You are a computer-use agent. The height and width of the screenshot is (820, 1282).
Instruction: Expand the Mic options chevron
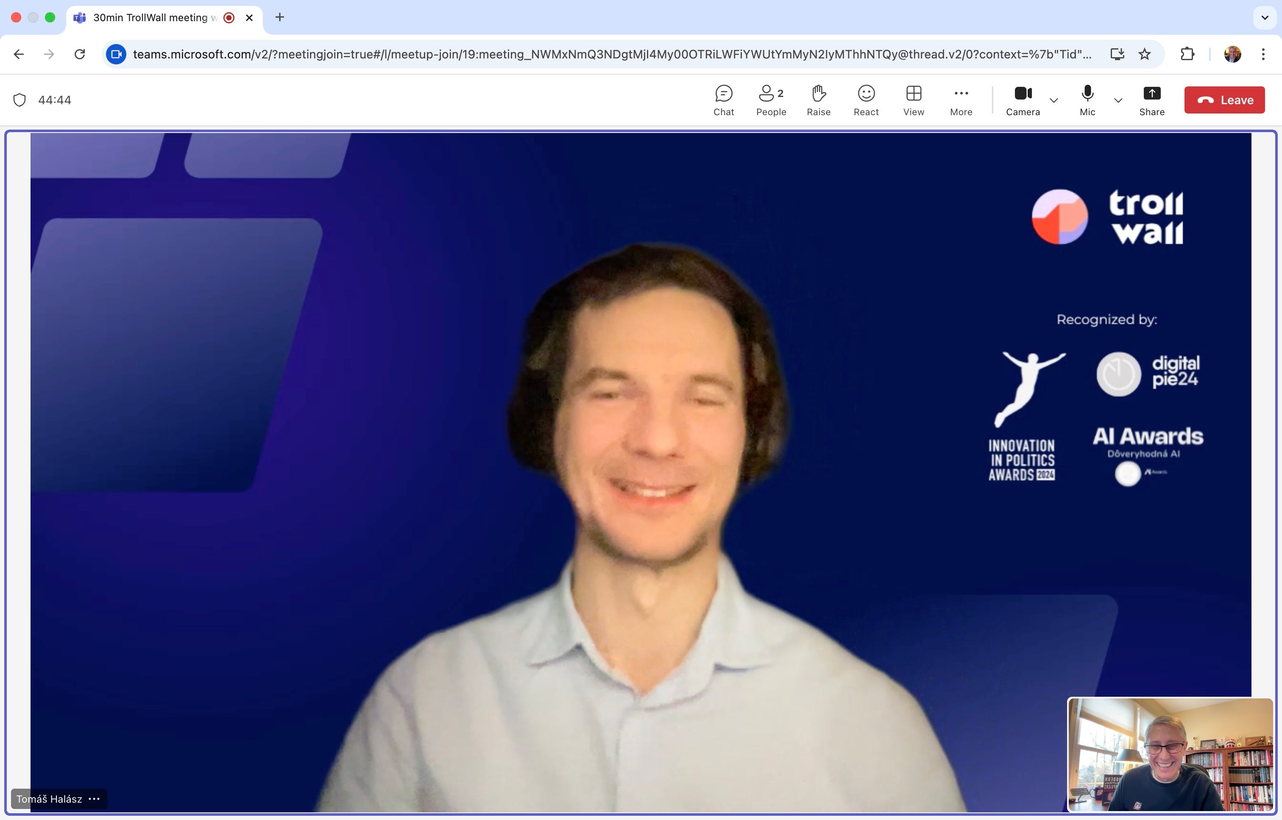point(1118,100)
